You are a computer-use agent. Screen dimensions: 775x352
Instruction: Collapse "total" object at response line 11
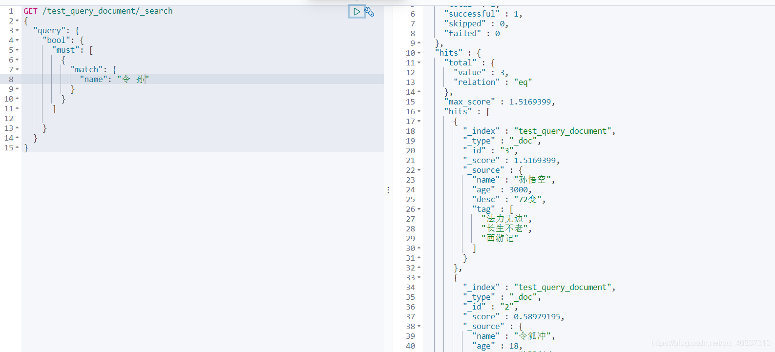(x=419, y=62)
